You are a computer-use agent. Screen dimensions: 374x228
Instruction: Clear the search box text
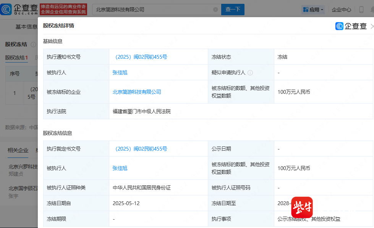[215, 10]
